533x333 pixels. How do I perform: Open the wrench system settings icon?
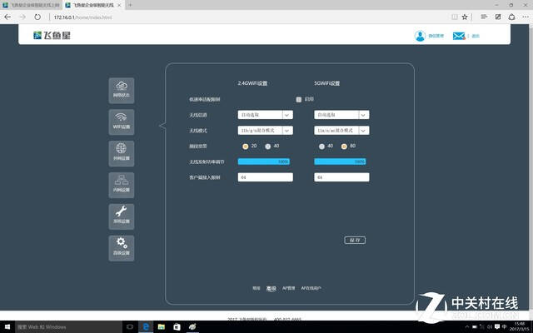[122, 216]
